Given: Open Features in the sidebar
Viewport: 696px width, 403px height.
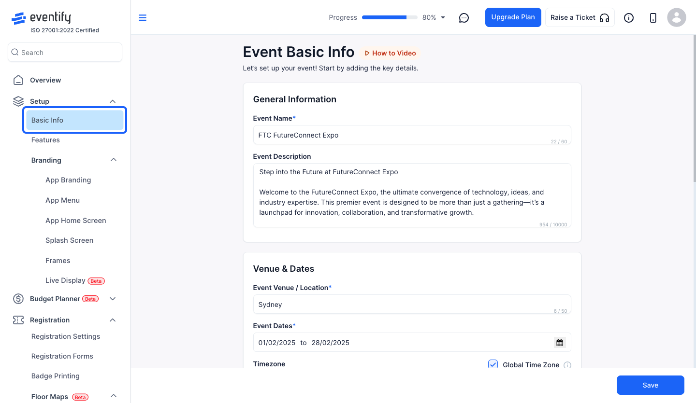Looking at the screenshot, I should click(45, 140).
